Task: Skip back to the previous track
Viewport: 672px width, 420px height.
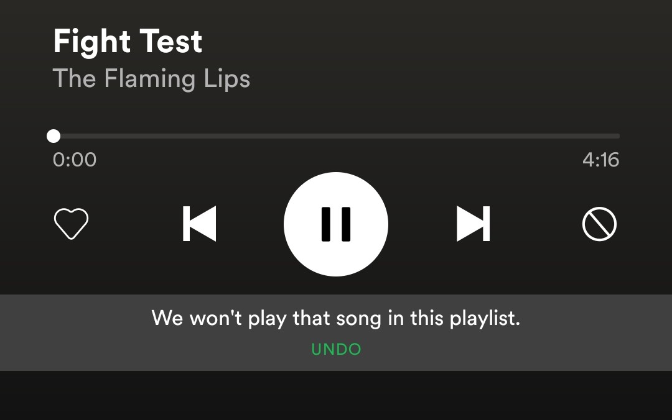Action: tap(199, 224)
